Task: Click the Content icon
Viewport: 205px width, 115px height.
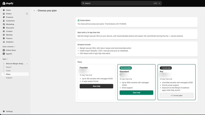Action: pos(4,31)
